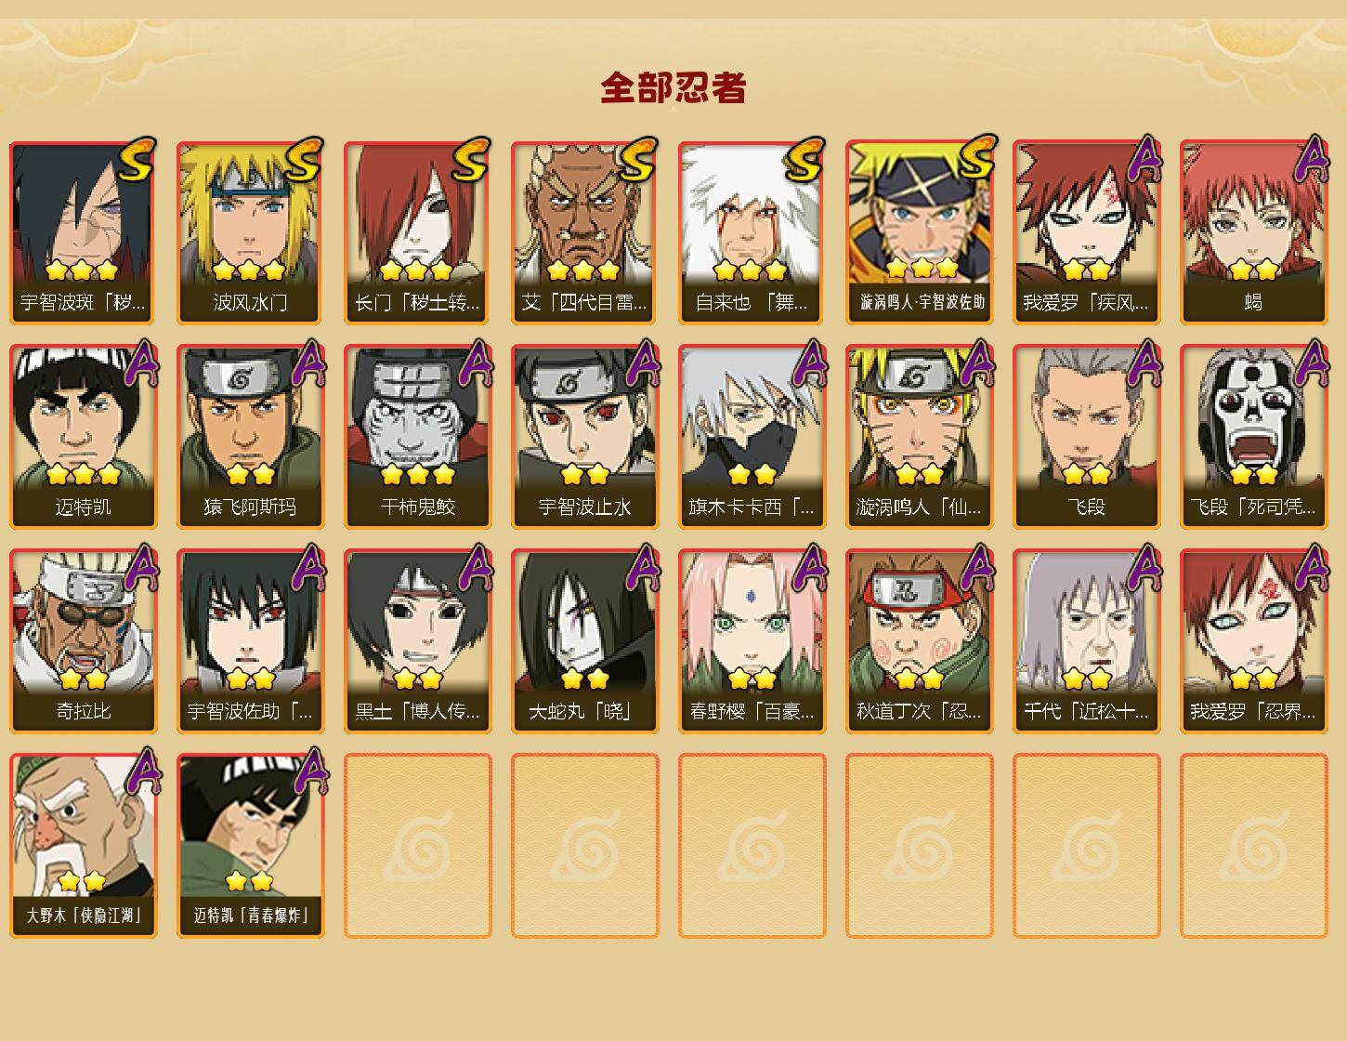Click the 大野木「侠隐江湖」 card
This screenshot has height=1041, width=1347.
83,846
